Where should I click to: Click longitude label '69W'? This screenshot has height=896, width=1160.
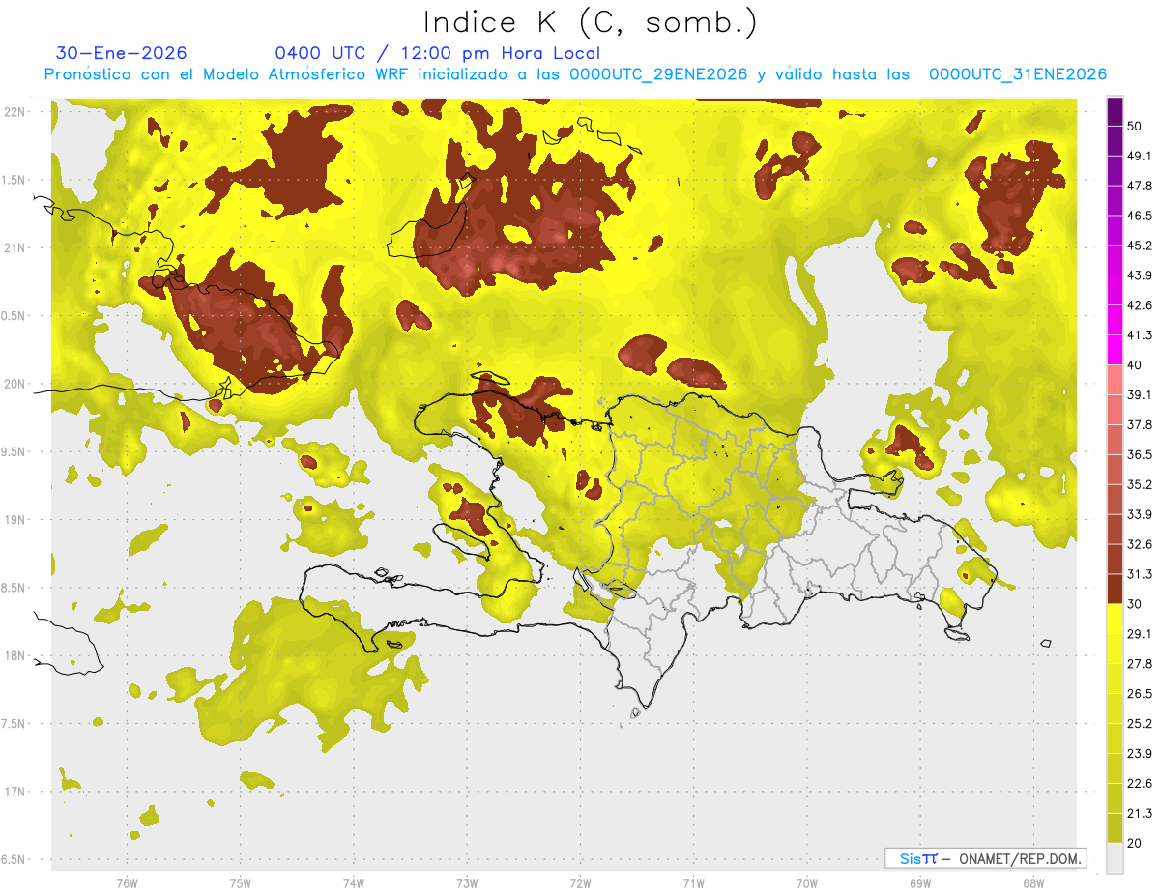point(919,883)
